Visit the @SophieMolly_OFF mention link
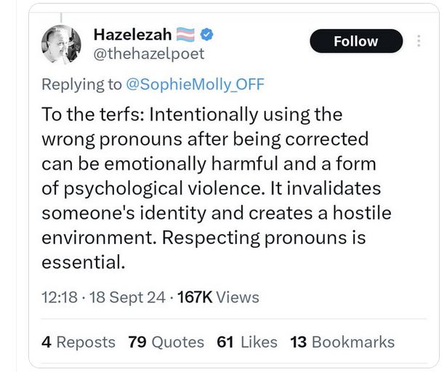This screenshot has height=372, width=447. tap(196, 84)
